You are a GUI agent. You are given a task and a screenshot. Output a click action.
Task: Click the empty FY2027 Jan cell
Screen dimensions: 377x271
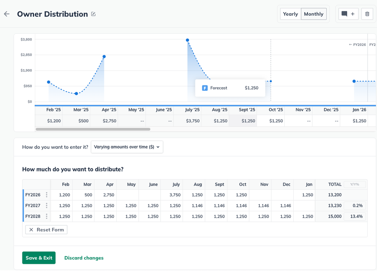click(305, 205)
